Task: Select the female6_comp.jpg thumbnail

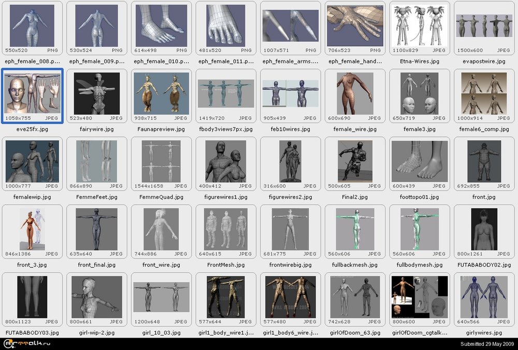Action: pos(484,93)
